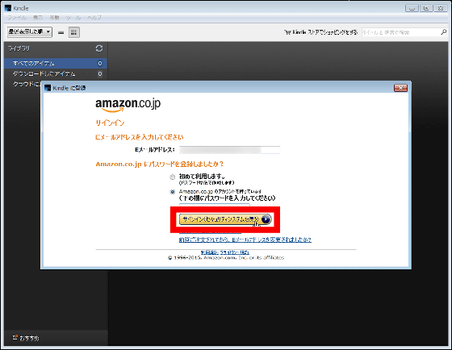Open the ツール menu
Image resolution: width=452 pixels, height=350 pixels.
click(x=73, y=18)
